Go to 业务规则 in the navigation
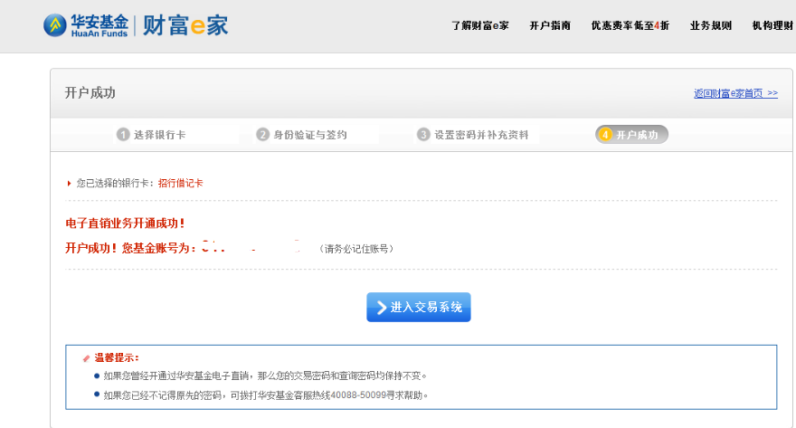The height and width of the screenshot is (428, 796). [x=710, y=25]
